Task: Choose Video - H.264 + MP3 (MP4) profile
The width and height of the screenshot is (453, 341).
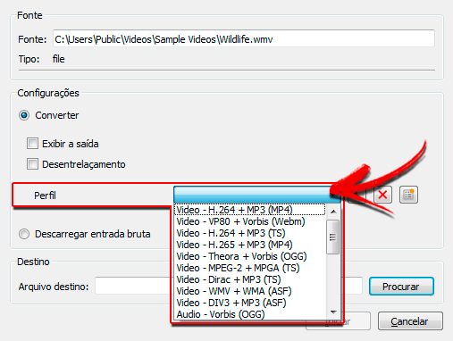Action: [250, 210]
